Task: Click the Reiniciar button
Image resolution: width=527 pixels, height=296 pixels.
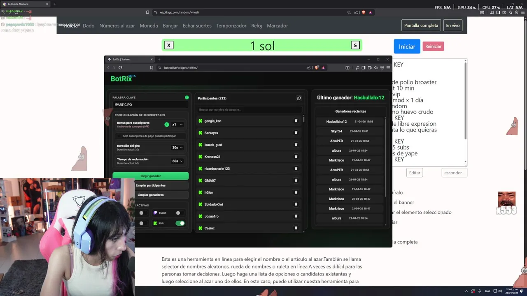Action: (x=433, y=46)
